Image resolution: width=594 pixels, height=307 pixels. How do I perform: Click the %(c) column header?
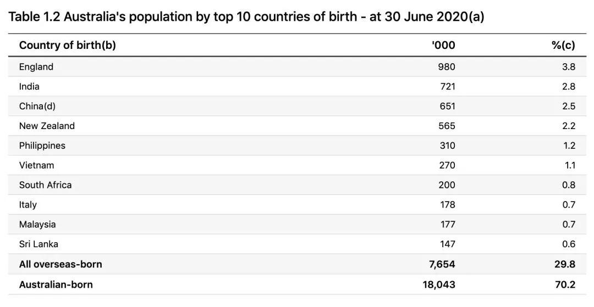click(x=563, y=46)
